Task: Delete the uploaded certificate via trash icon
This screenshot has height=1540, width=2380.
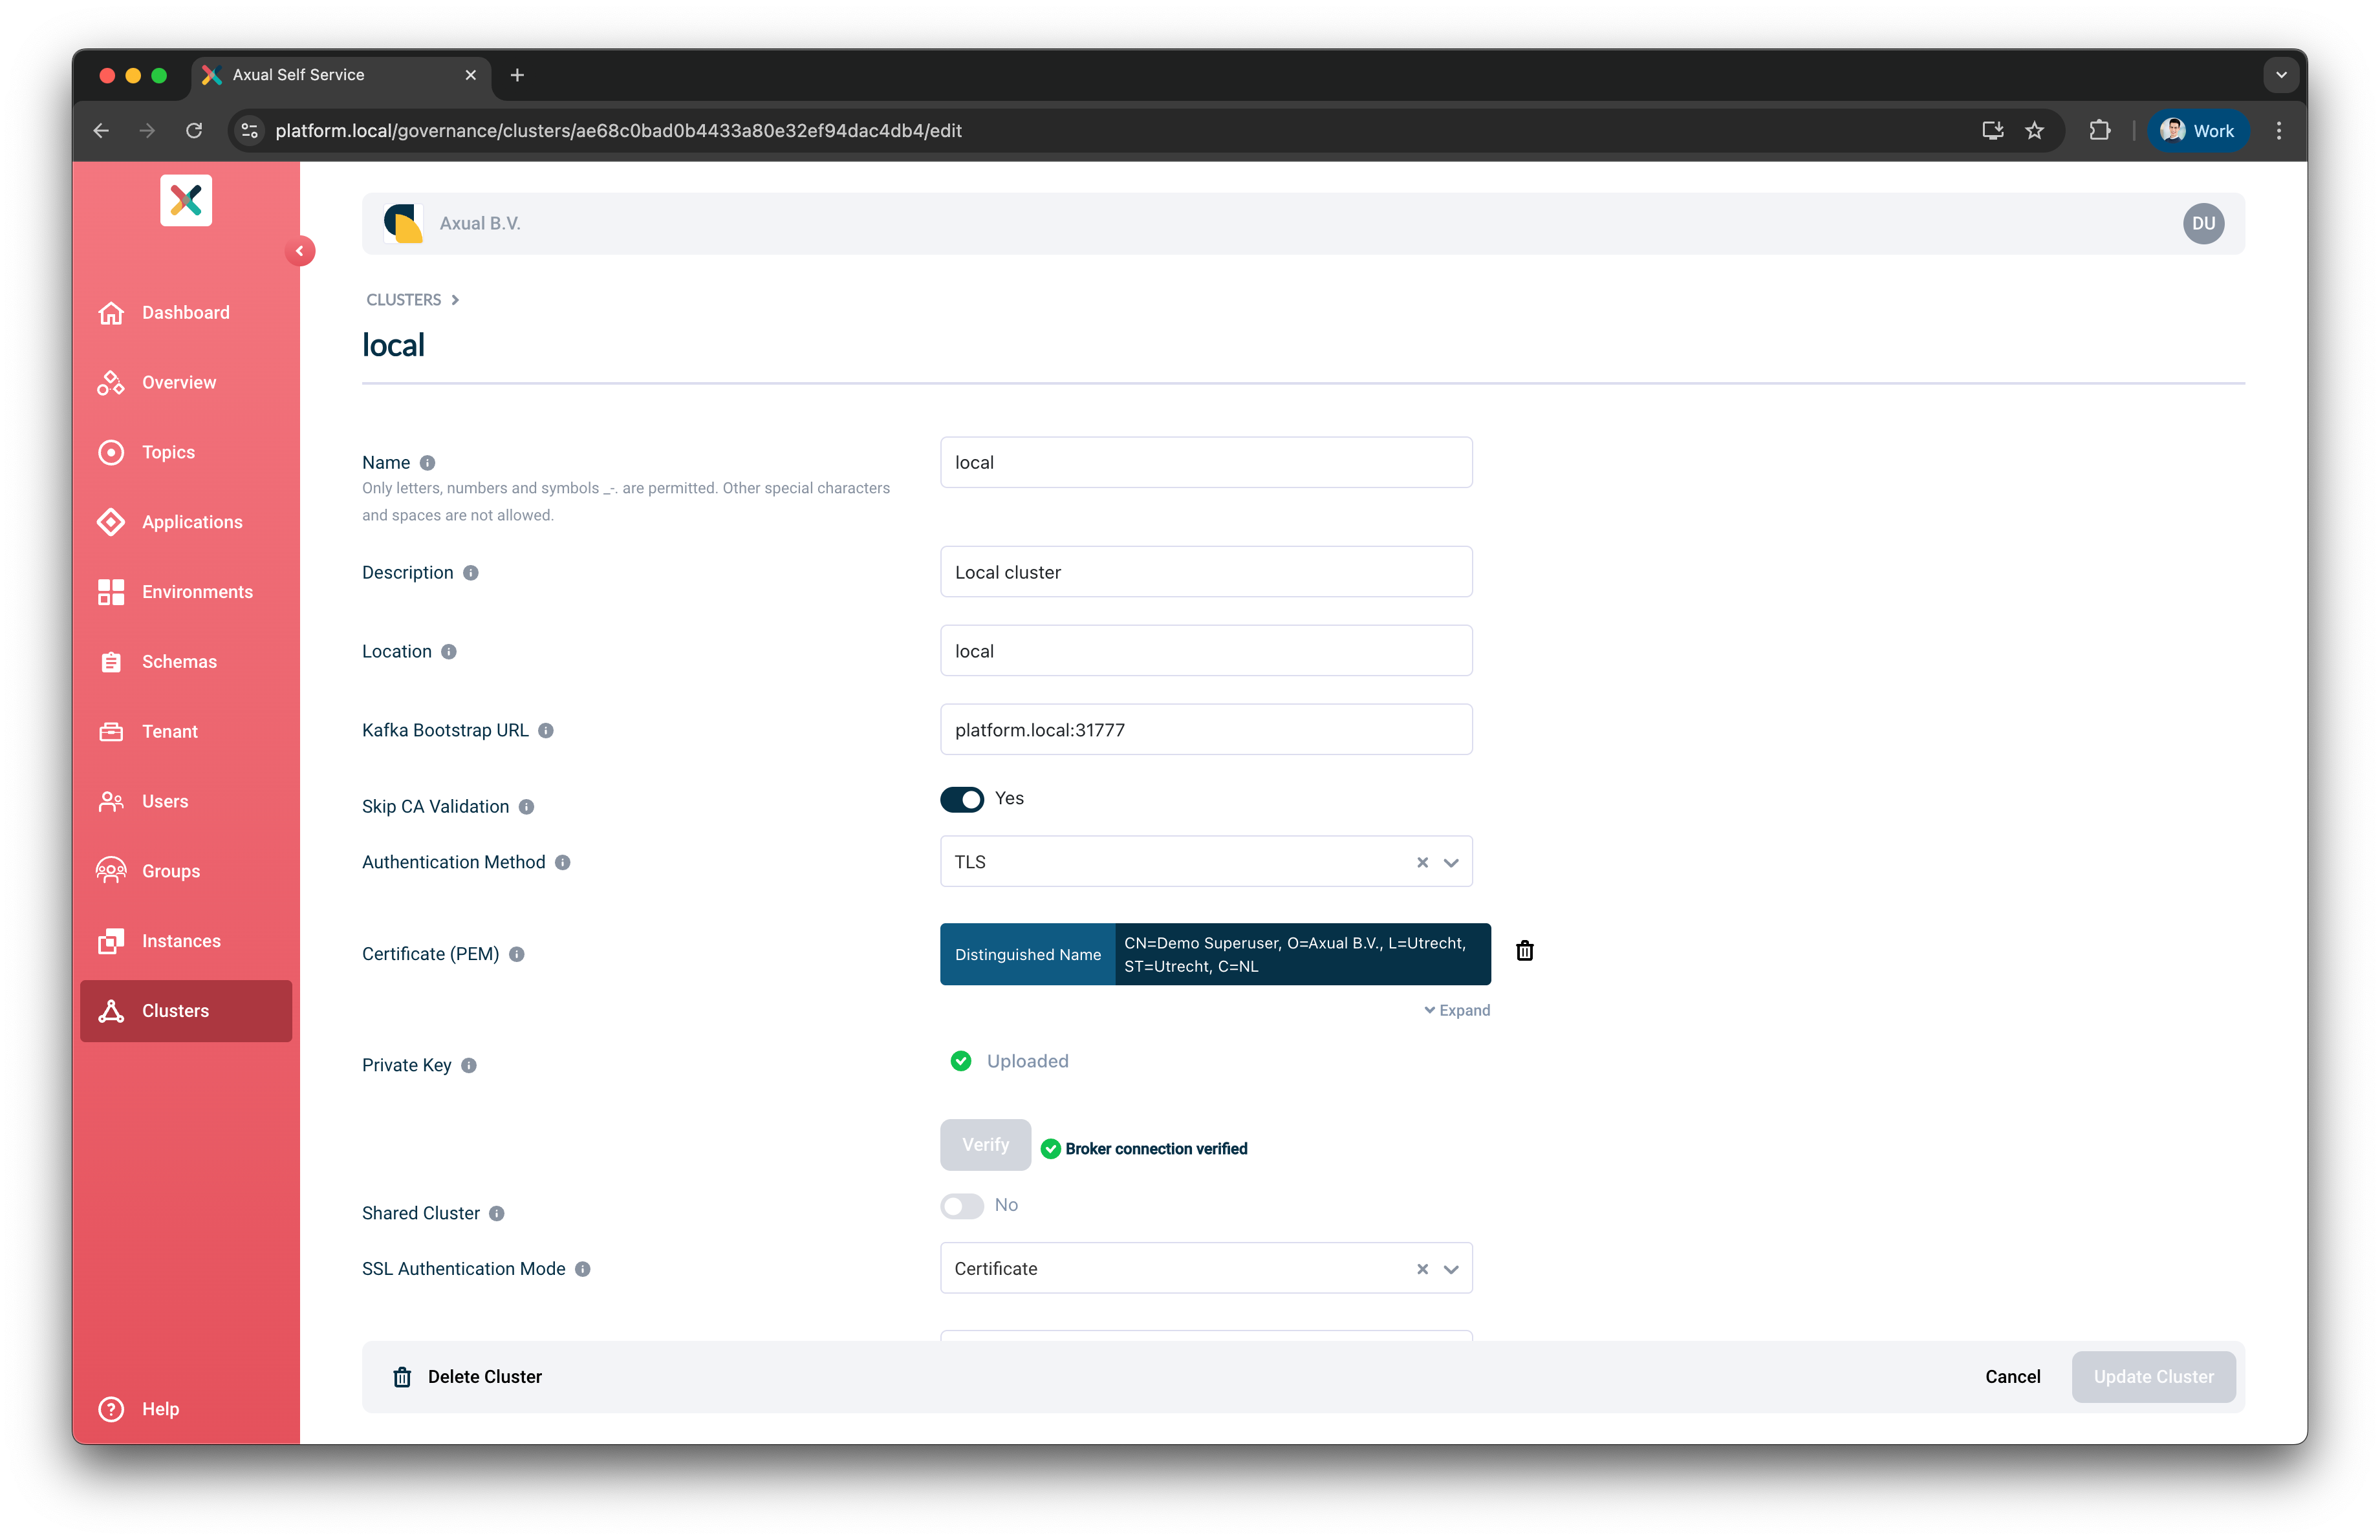Action: pyautogui.click(x=1524, y=950)
